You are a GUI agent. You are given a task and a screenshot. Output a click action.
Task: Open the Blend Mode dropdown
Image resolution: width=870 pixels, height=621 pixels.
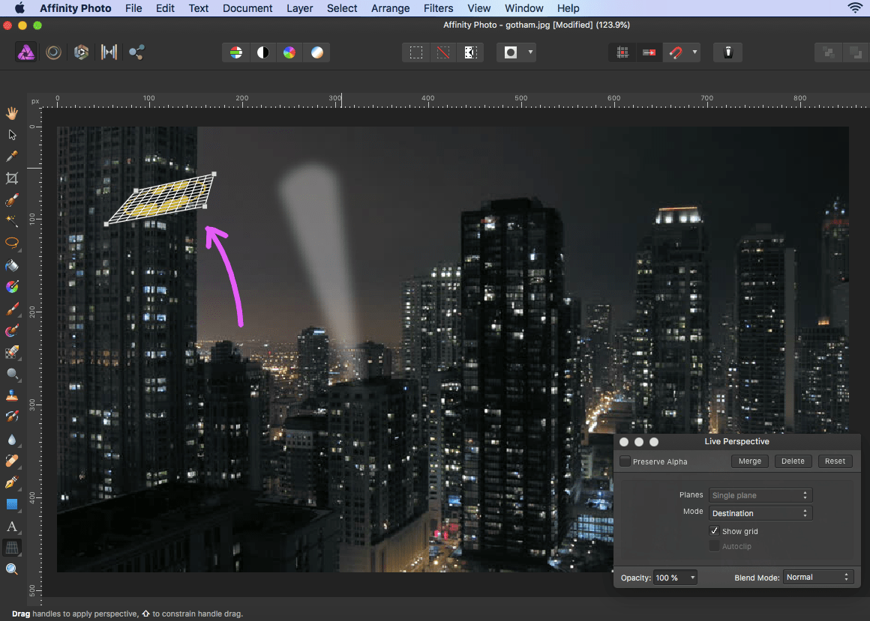818,577
